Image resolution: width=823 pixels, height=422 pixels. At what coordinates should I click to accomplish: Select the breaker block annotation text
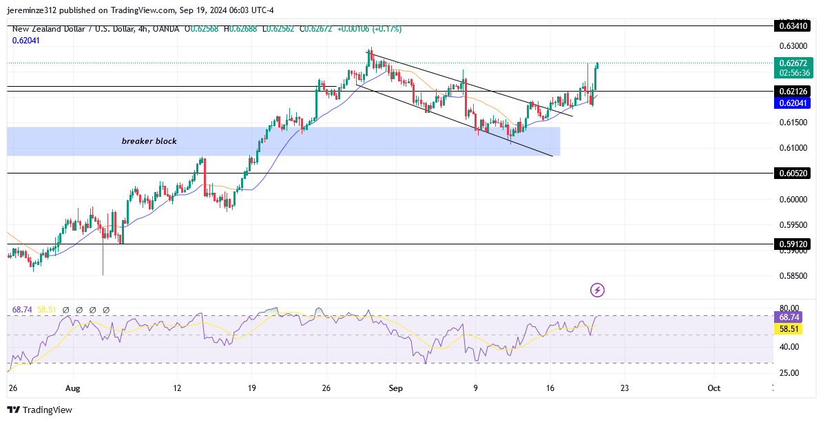[x=148, y=141]
